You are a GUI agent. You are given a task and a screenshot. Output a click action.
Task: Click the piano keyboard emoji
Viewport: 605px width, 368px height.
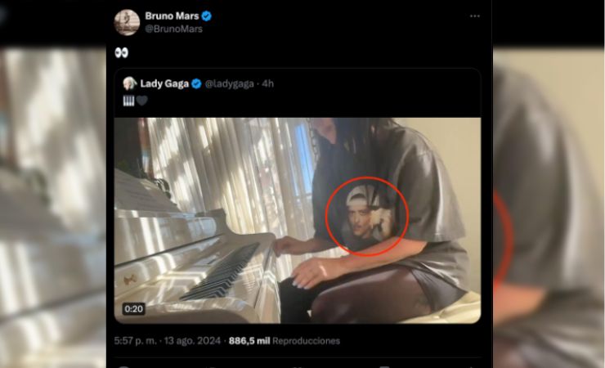tap(128, 101)
